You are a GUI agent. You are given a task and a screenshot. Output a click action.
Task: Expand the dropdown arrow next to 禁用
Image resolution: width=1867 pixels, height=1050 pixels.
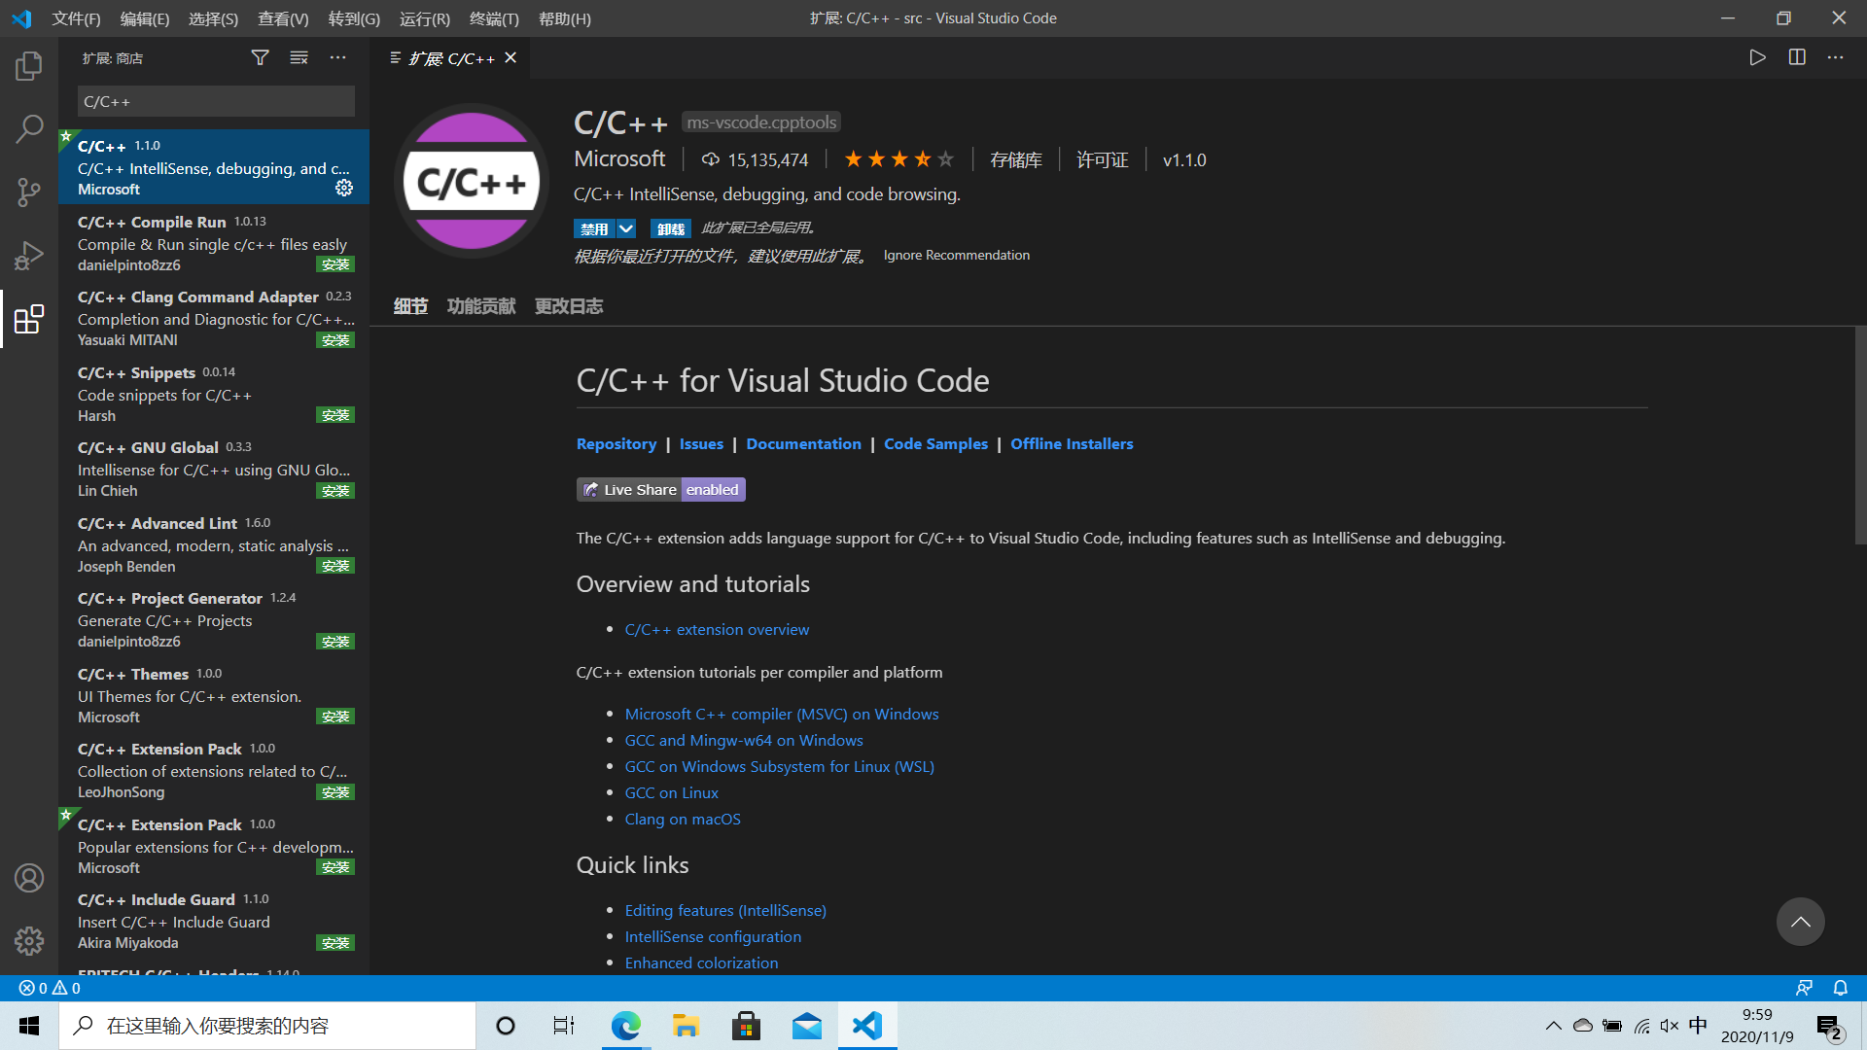click(626, 228)
